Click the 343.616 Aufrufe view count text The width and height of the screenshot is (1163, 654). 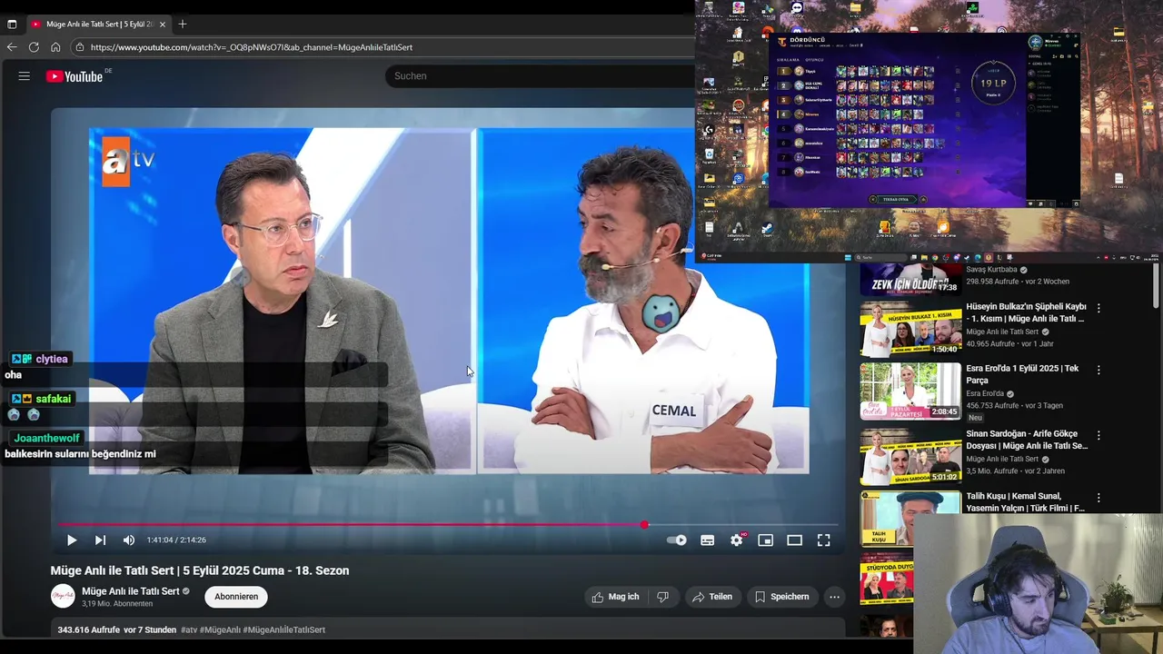coord(88,629)
